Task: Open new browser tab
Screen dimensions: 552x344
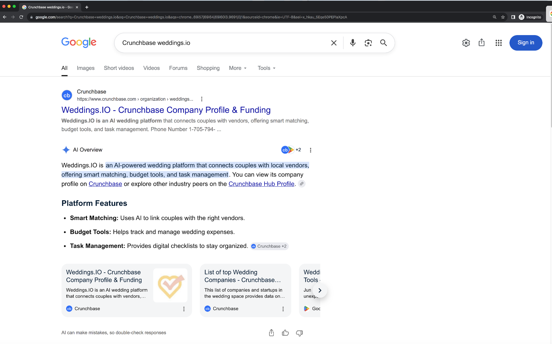Action: pos(87,7)
